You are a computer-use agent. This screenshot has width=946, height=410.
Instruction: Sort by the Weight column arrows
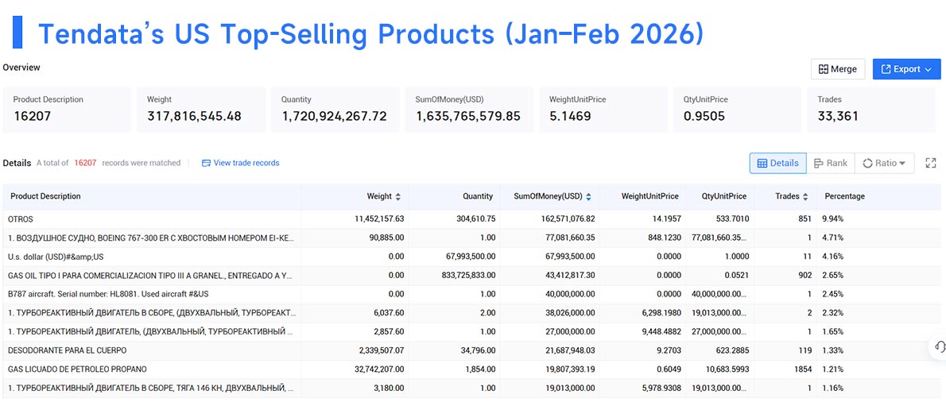click(x=397, y=196)
